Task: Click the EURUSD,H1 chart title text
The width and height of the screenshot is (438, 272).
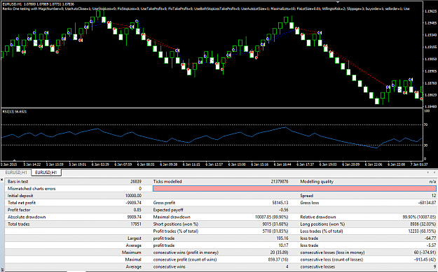Action: 11,5
